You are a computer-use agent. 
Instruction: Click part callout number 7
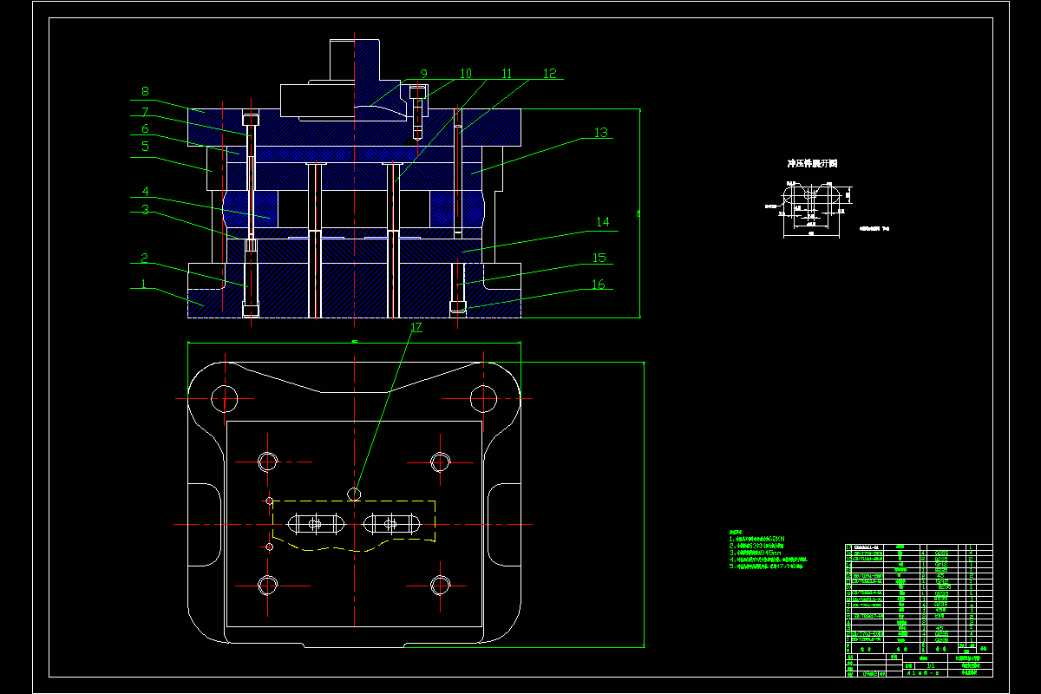tap(145, 110)
